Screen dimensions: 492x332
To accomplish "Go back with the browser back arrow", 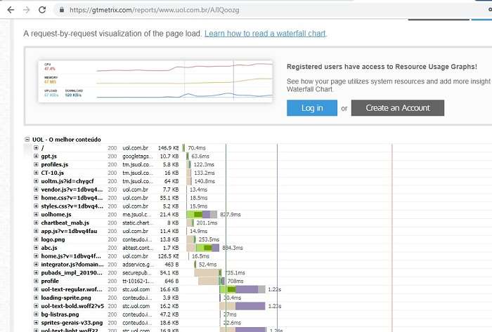I will 11,10.
